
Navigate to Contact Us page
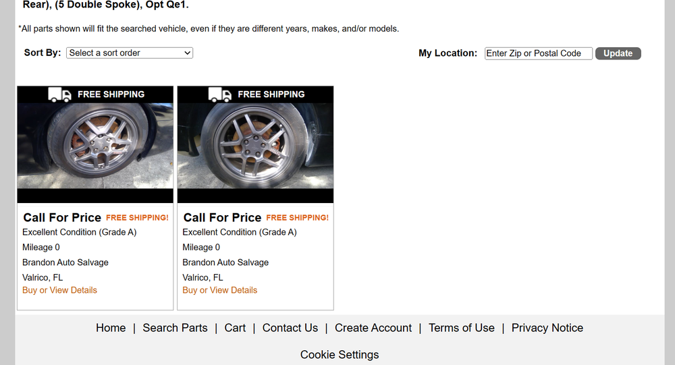(x=290, y=328)
